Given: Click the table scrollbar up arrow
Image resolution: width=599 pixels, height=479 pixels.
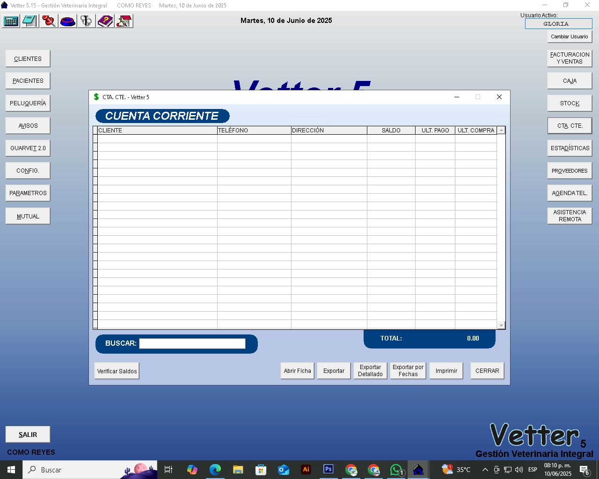Looking at the screenshot, I should pyautogui.click(x=501, y=131).
